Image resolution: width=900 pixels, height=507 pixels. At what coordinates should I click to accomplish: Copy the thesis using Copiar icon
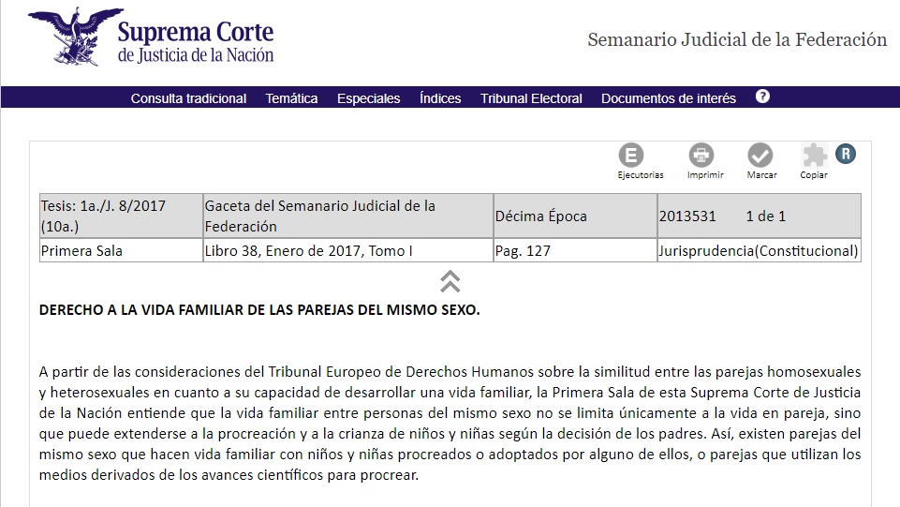coord(815,156)
